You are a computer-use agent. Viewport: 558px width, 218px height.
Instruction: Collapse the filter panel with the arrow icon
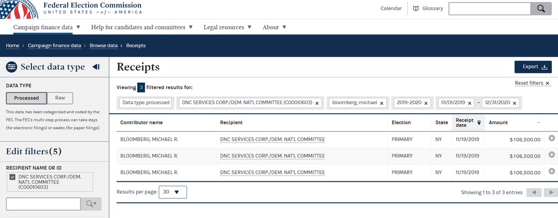tap(96, 67)
